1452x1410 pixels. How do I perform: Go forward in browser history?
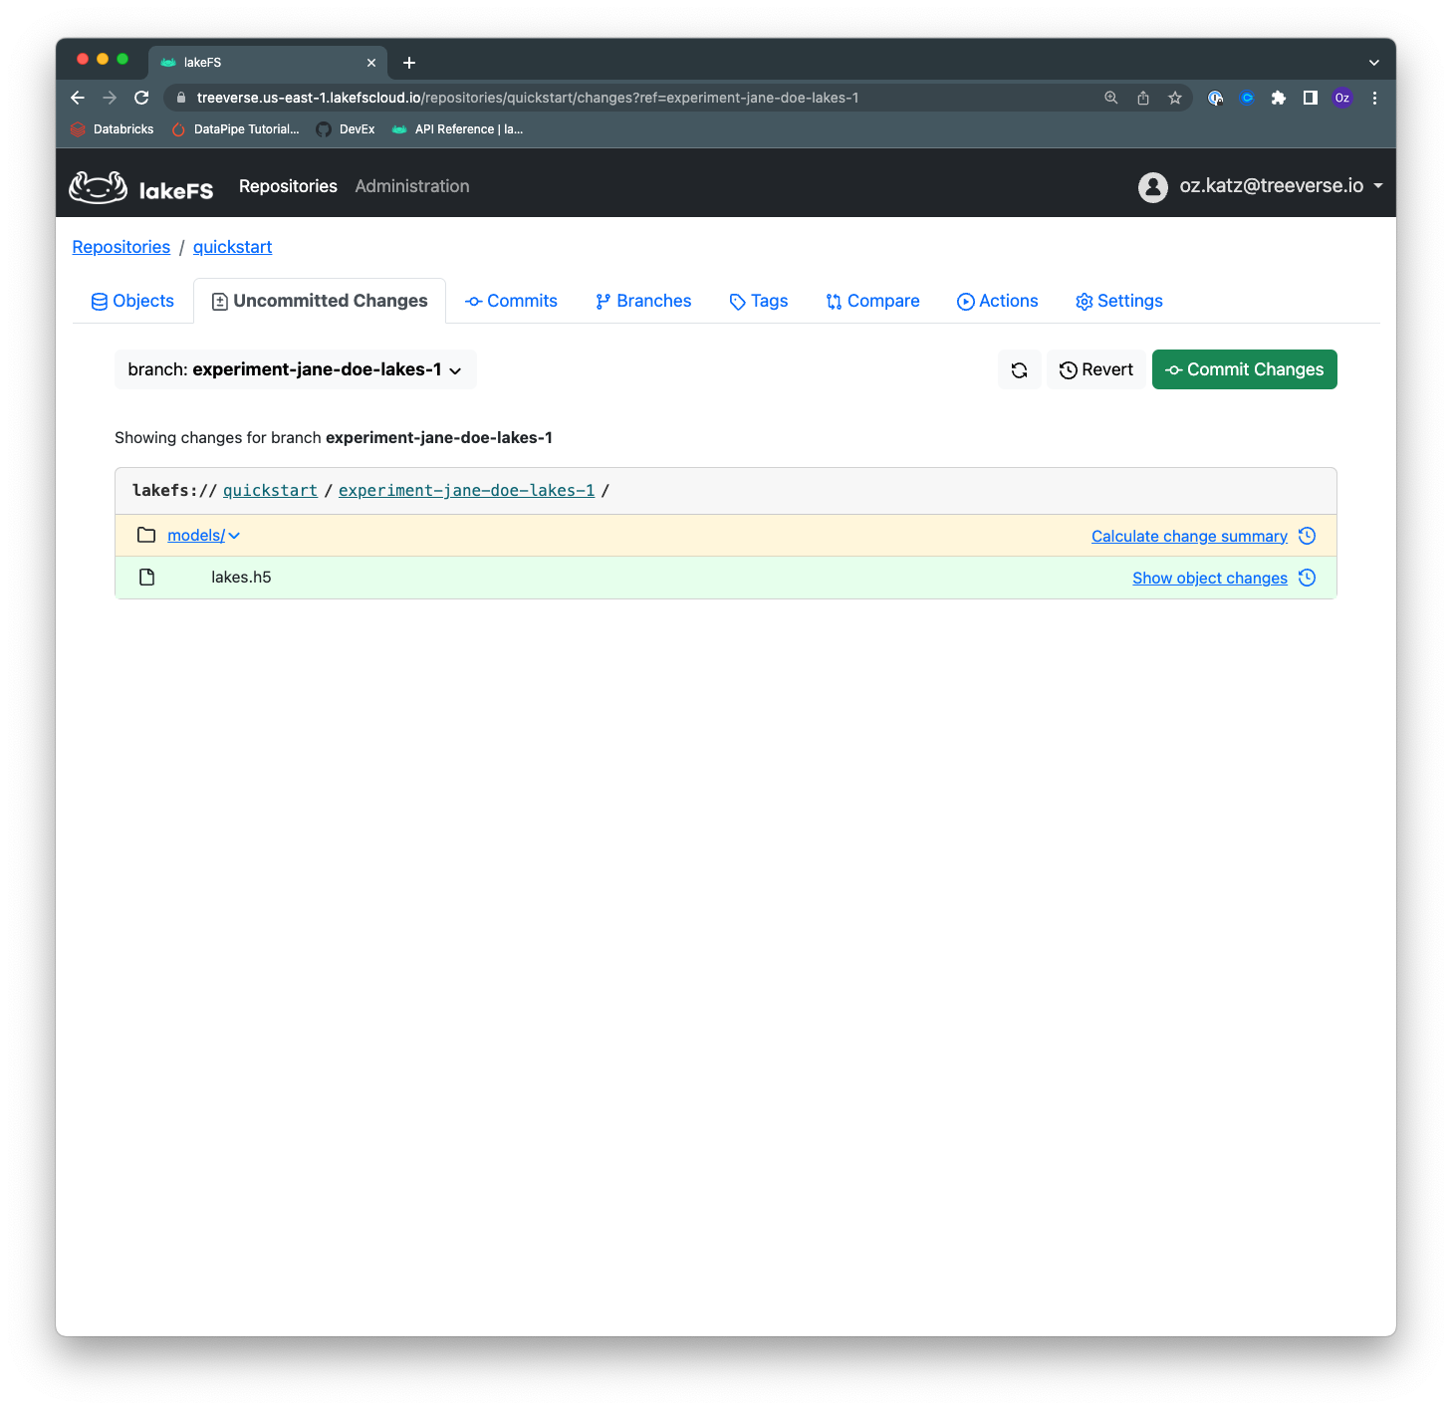point(110,98)
